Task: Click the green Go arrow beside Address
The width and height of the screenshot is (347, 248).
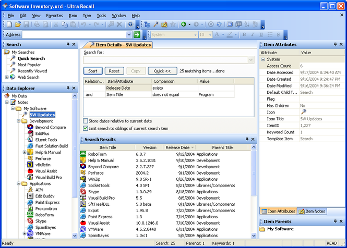Action: coord(137,34)
